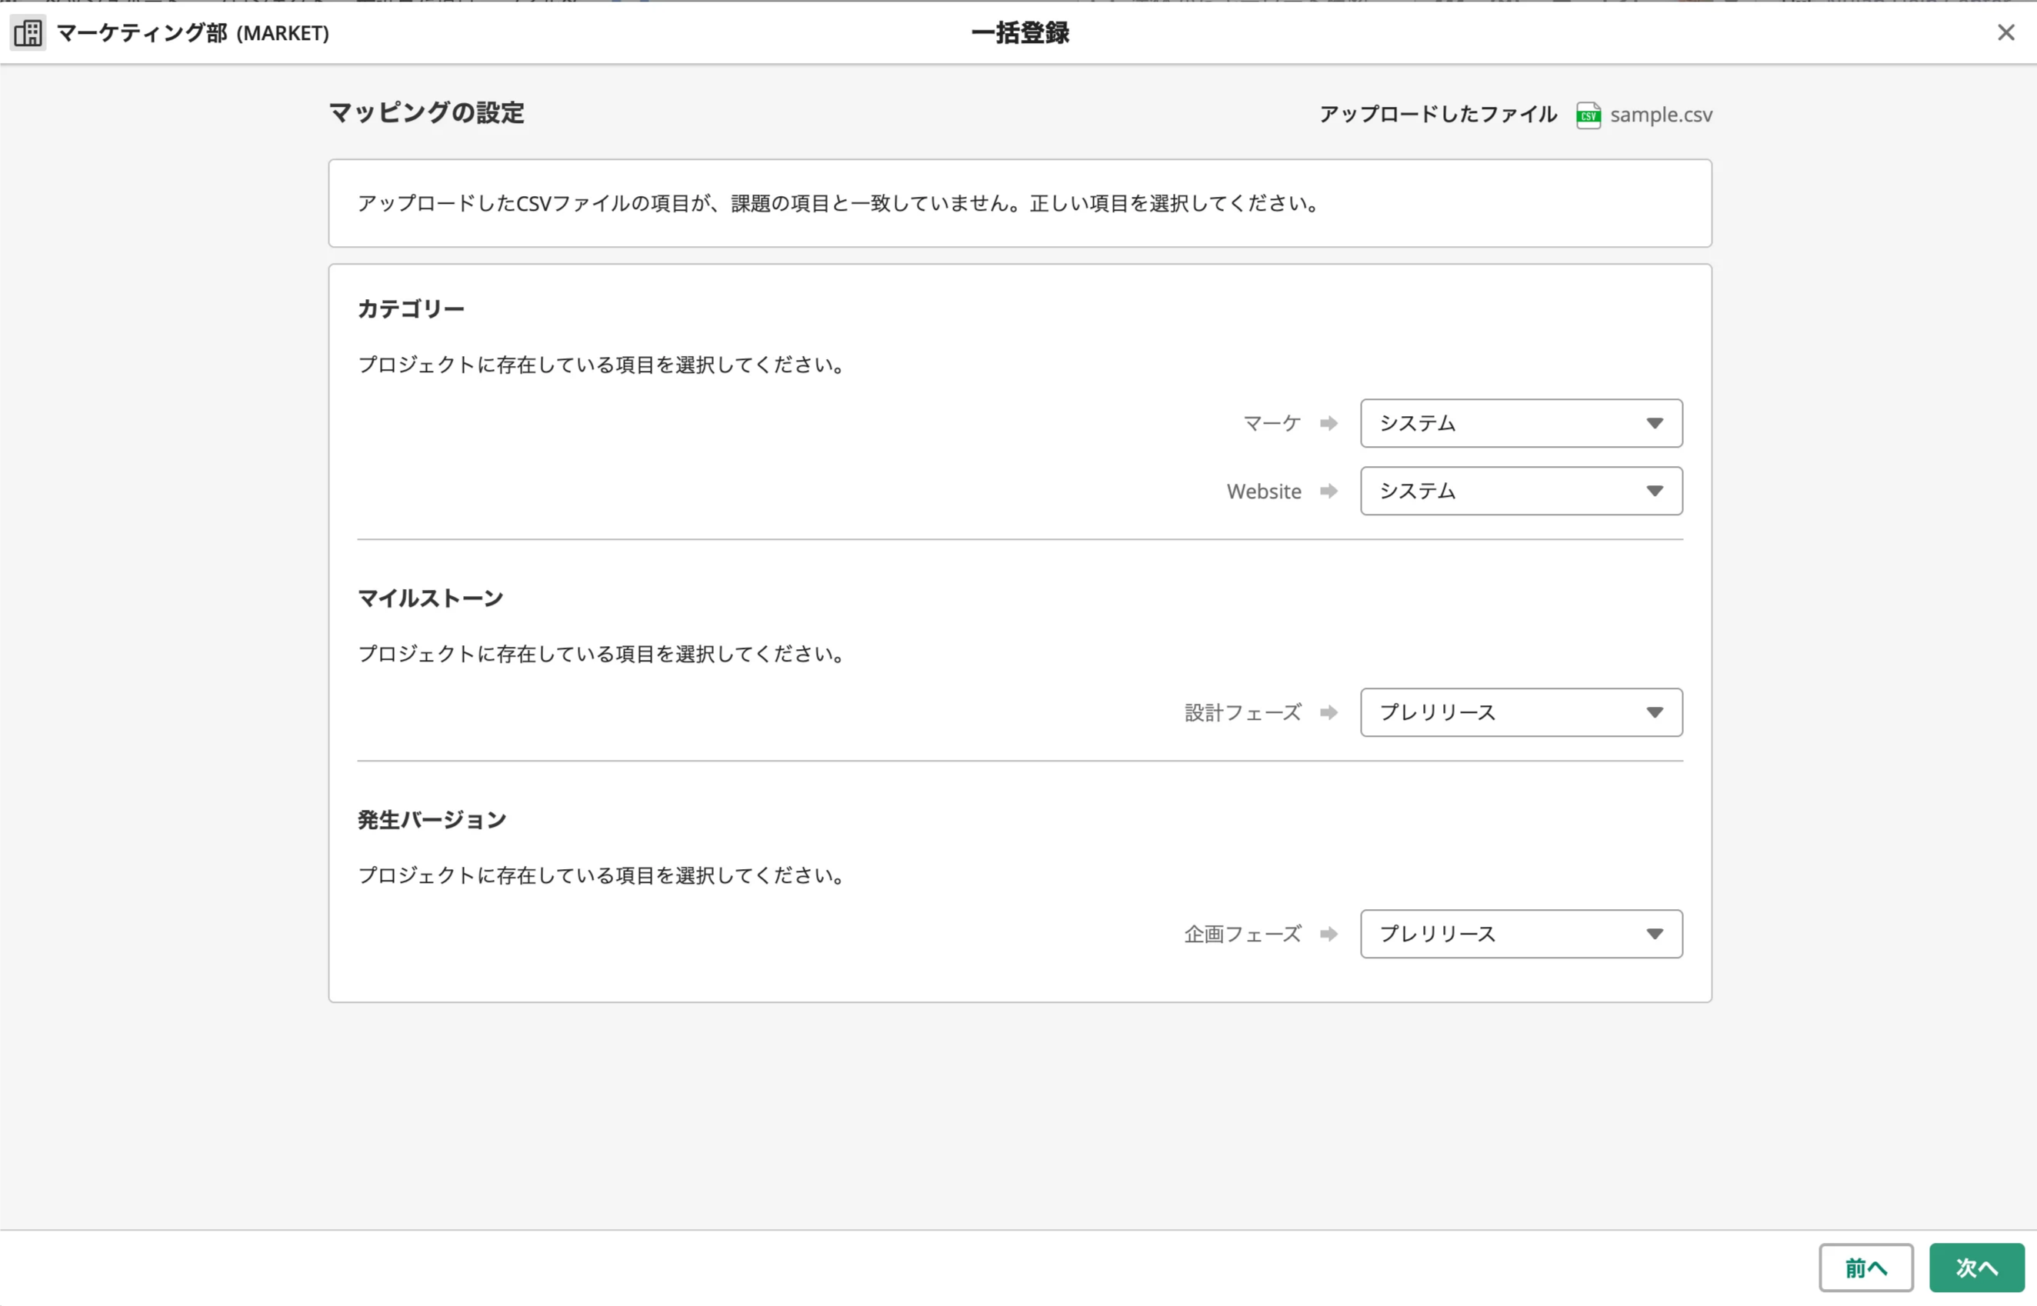The image size is (2037, 1306).
Task: Click the 企画フェーズ source label
Action: (1242, 934)
